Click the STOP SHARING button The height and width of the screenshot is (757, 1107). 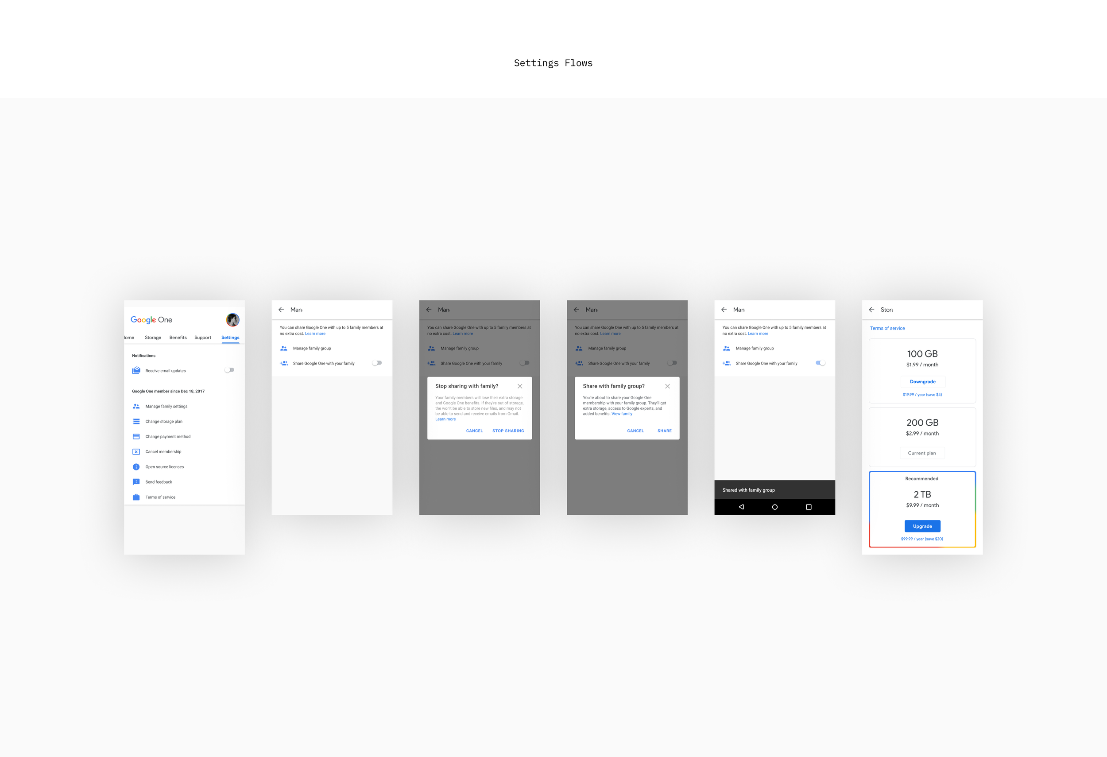point(508,431)
